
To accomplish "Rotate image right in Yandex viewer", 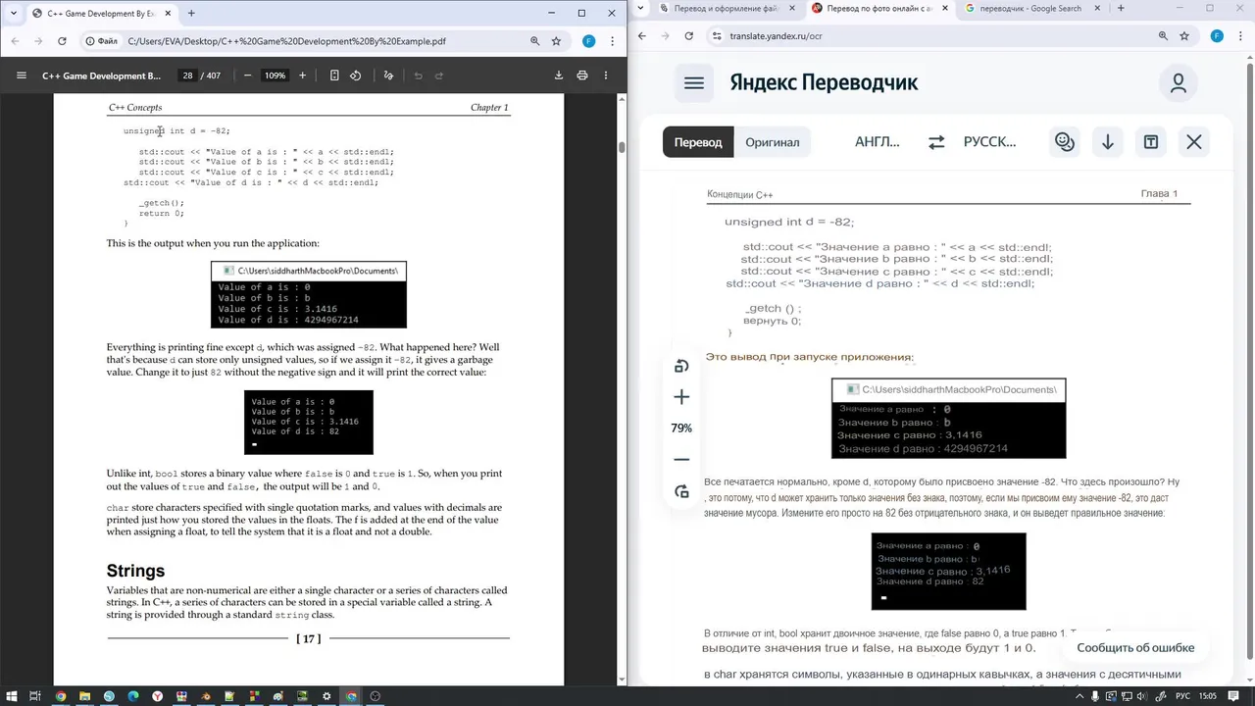I will pyautogui.click(x=681, y=491).
